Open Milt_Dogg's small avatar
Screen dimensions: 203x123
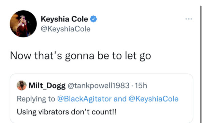[x=21, y=85]
